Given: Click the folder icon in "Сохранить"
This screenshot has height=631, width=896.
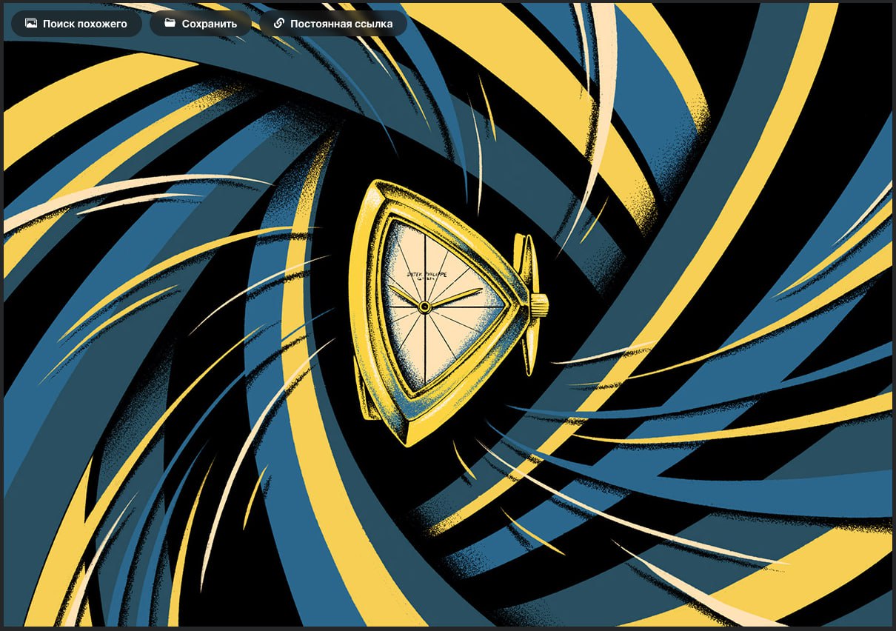Looking at the screenshot, I should click(x=170, y=24).
